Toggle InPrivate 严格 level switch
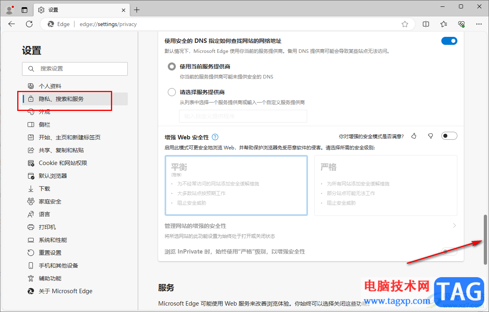Viewport: 489px width, 312px height. tap(449, 252)
